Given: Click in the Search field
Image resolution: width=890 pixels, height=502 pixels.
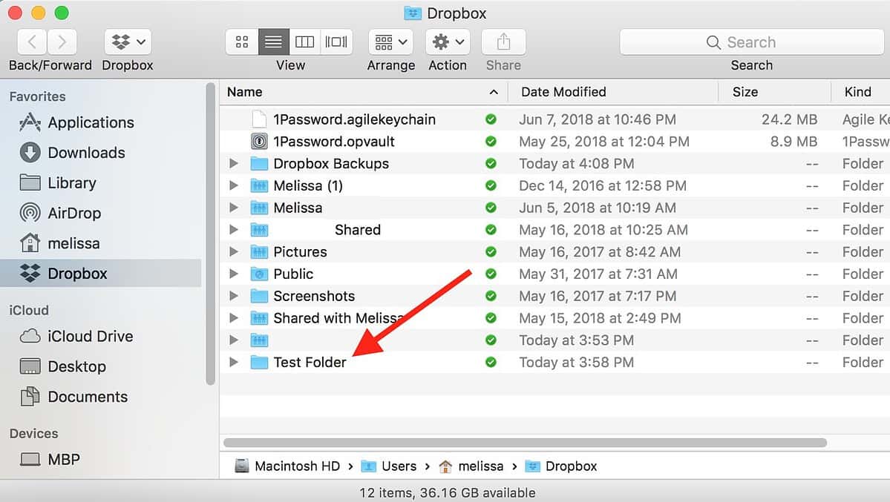Looking at the screenshot, I should click(751, 42).
